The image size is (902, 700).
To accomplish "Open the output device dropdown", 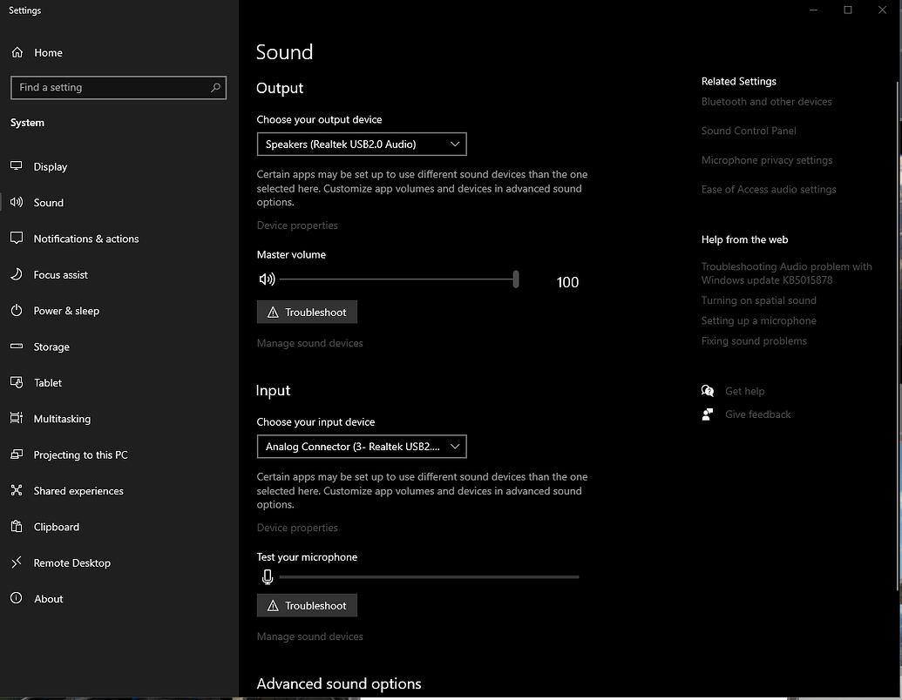I will click(362, 145).
